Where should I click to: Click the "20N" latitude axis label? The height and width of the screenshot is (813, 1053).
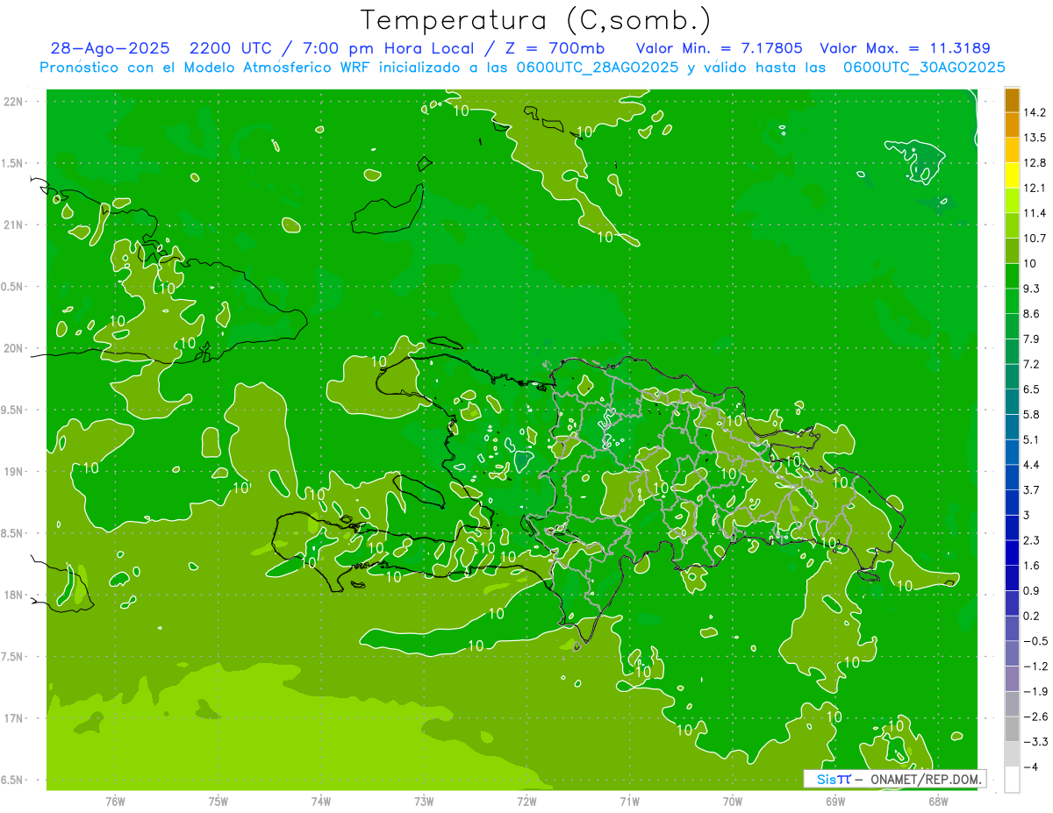pyautogui.click(x=15, y=348)
